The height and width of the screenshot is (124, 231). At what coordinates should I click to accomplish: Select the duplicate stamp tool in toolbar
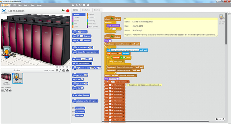click(73, 5)
